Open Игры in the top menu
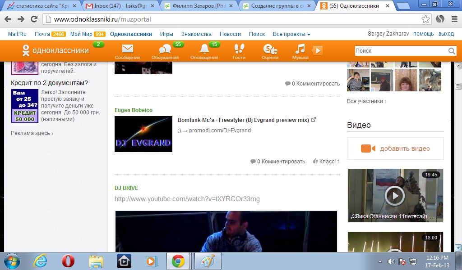Screen dimensions: 462x270 point(166,34)
